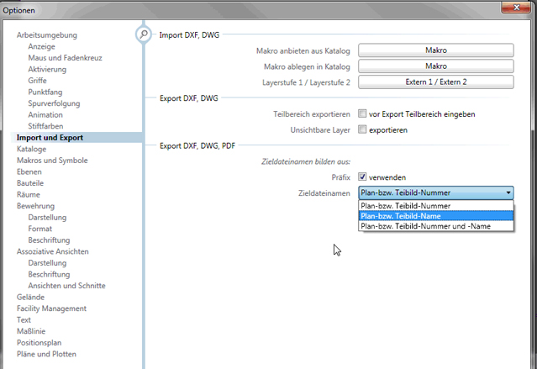This screenshot has width=537, height=369.
Task: Toggle the Unsichtbare Layer exportieren checkbox
Action: (362, 129)
